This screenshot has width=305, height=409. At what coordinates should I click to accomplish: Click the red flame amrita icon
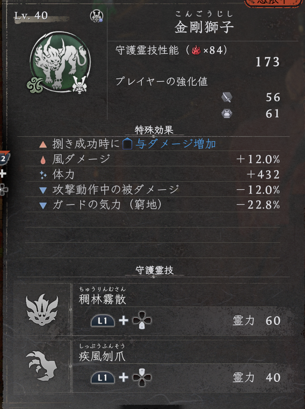tap(196, 50)
